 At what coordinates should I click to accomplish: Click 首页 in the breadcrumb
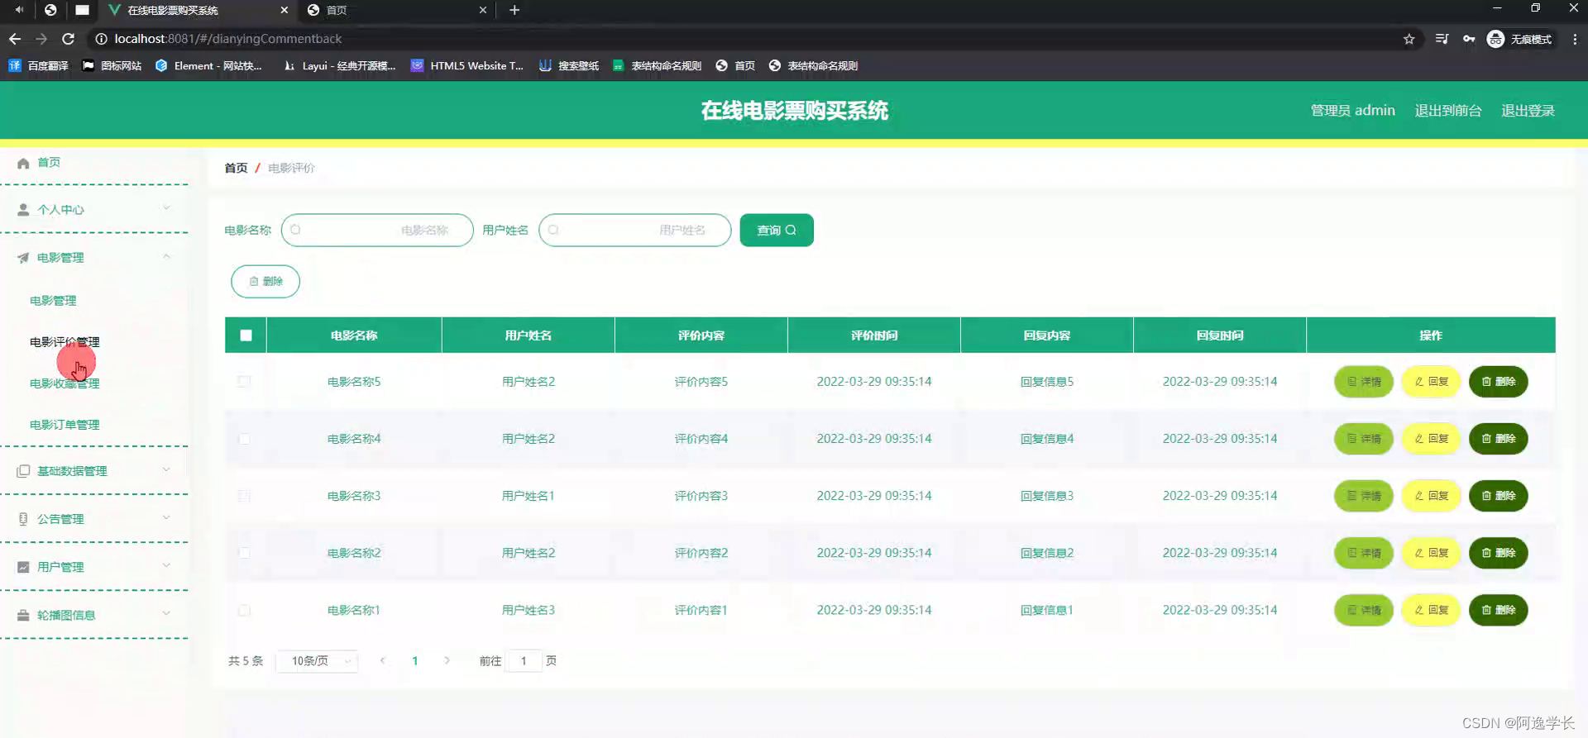[236, 168]
